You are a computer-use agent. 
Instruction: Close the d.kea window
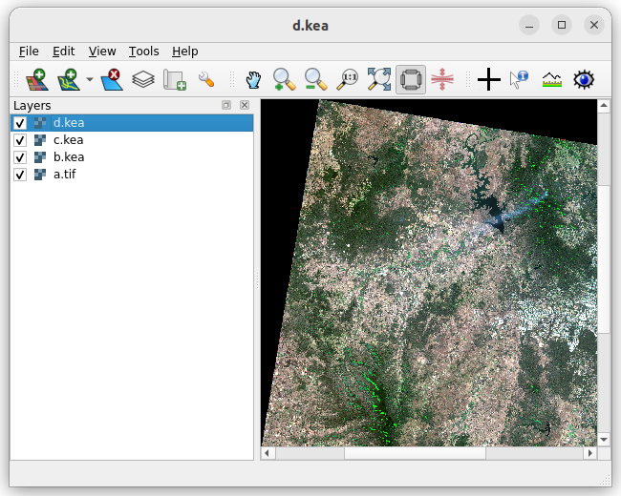pos(594,26)
